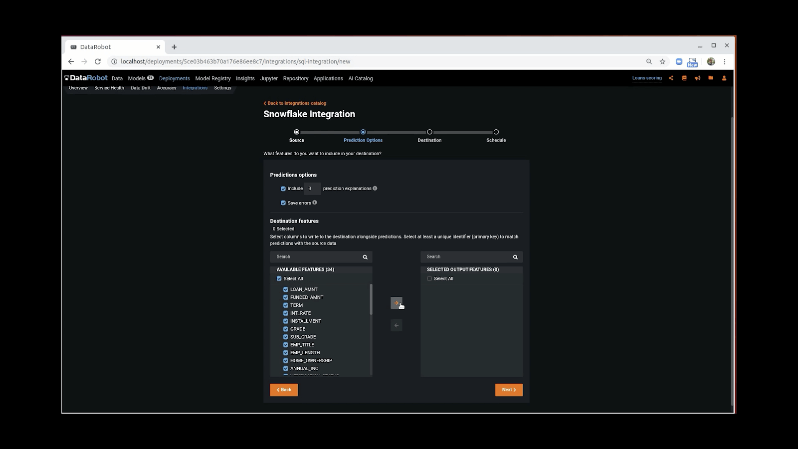Click the extension icon with New badge
This screenshot has width=798, height=449.
point(692,62)
